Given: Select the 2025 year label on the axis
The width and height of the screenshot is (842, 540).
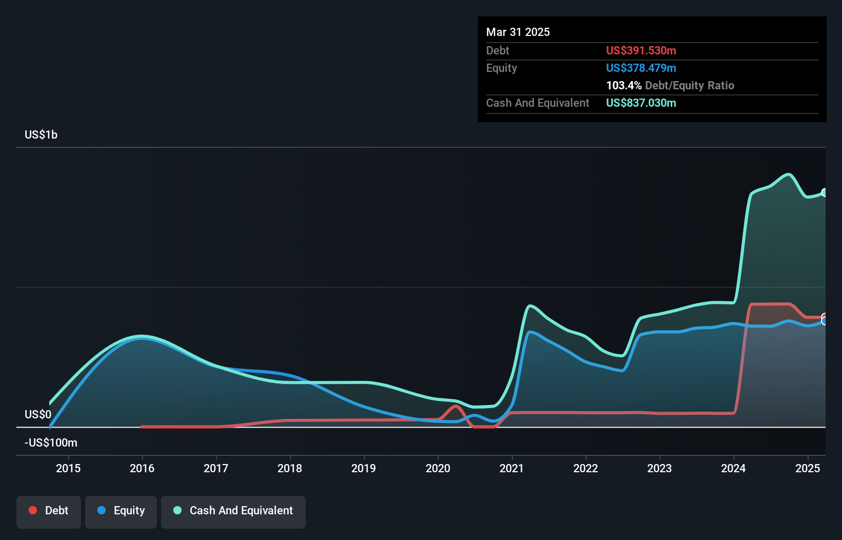Looking at the screenshot, I should [808, 468].
